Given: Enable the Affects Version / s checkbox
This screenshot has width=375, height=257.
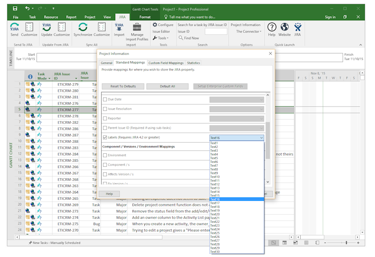Looking at the screenshot, I should pyautogui.click(x=105, y=174).
